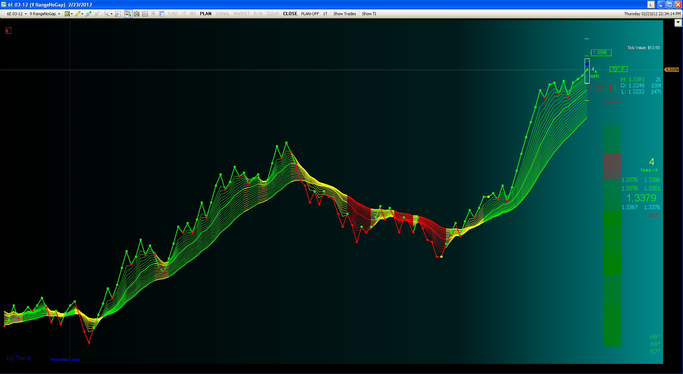Click the O: 1.3249 open value
Image resolution: width=683 pixels, height=374 pixels.
click(x=632, y=86)
